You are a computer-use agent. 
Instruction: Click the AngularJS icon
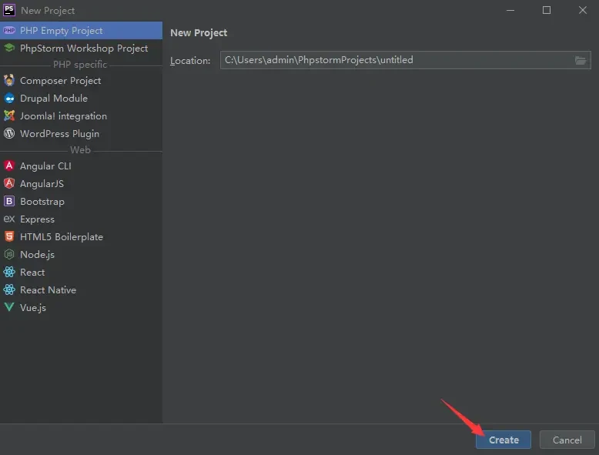click(x=9, y=183)
